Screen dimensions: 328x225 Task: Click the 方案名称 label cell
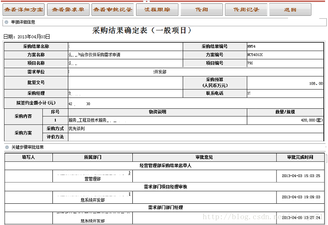pos(36,55)
